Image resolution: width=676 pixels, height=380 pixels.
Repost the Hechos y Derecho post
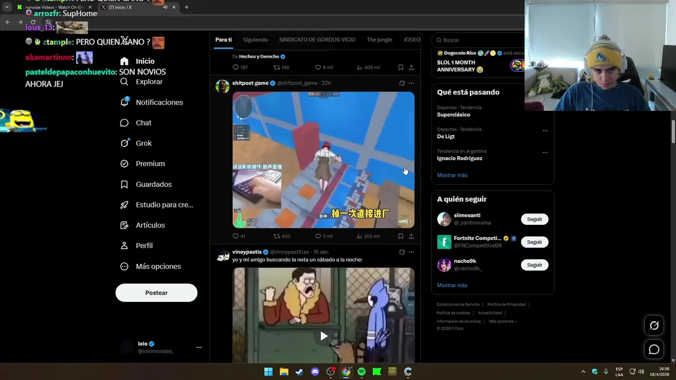[x=281, y=68]
